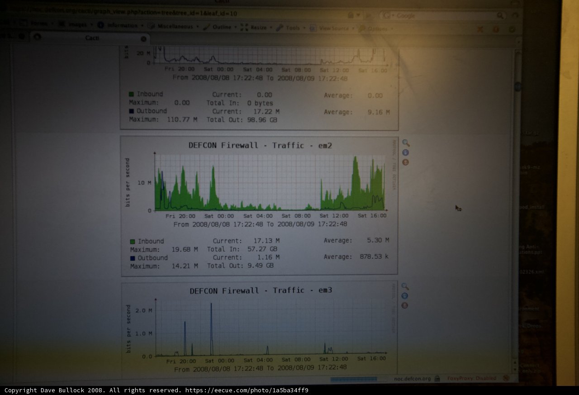Click the title 'DEFCON Firewall - Traffic - em3'
Screen dimensions: 579x395
261,290
